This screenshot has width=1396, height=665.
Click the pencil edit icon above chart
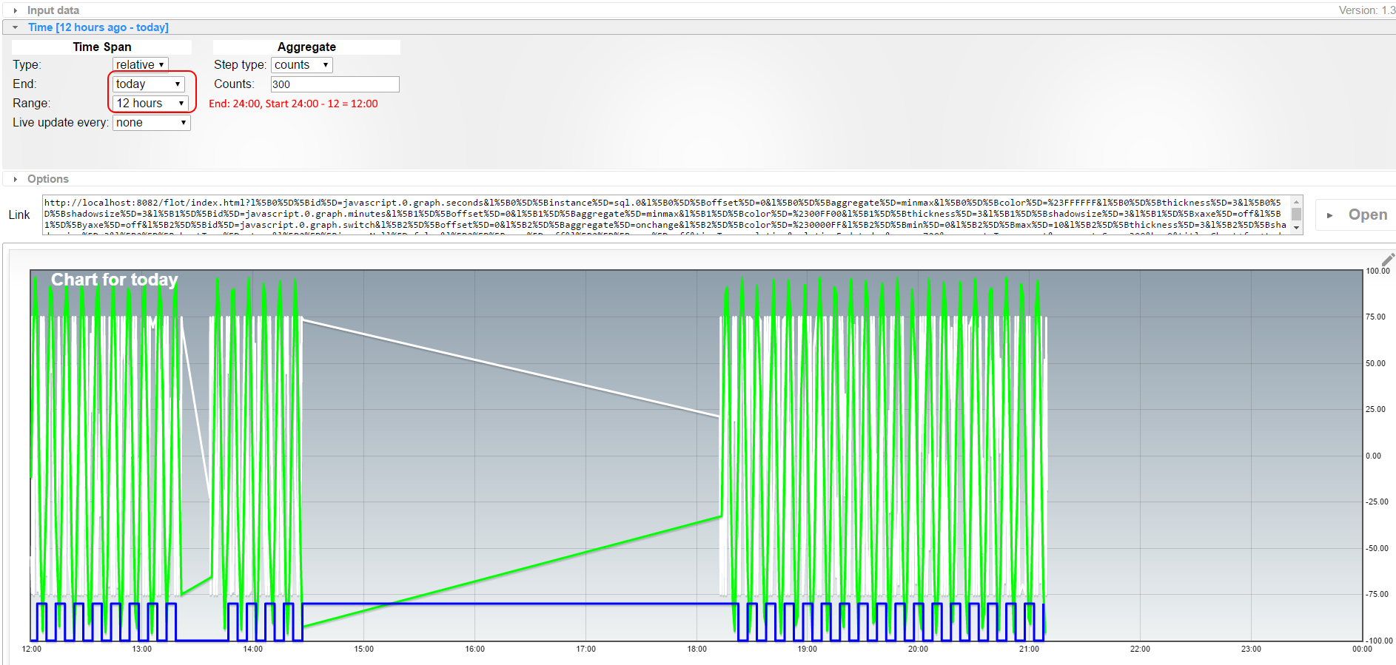pos(1388,259)
